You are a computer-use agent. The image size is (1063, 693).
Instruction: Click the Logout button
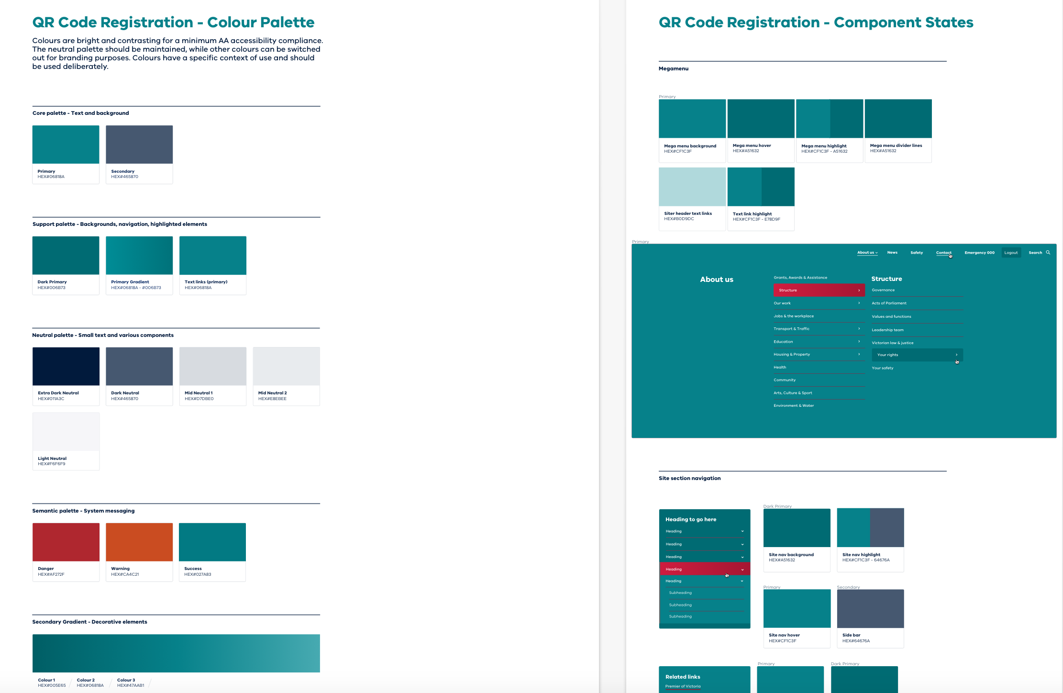pos(1010,253)
